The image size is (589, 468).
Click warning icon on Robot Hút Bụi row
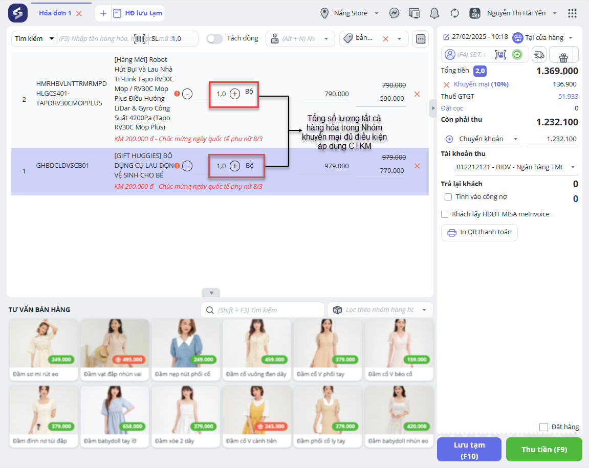[x=177, y=94]
